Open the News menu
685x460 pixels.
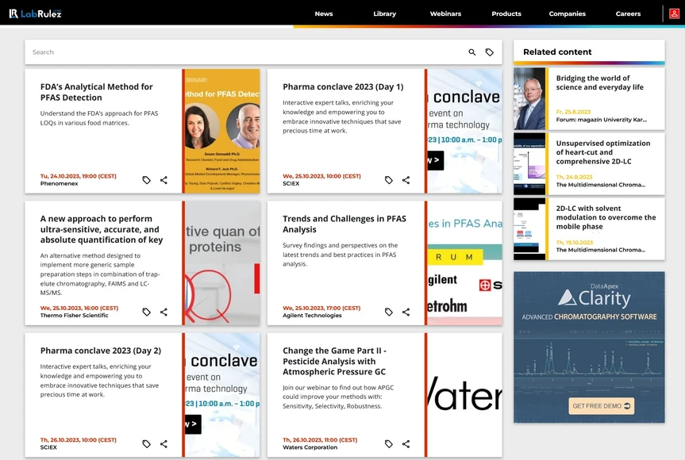point(324,13)
